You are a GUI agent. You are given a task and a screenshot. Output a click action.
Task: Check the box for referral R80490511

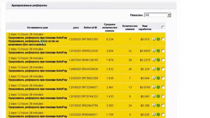(163, 114)
